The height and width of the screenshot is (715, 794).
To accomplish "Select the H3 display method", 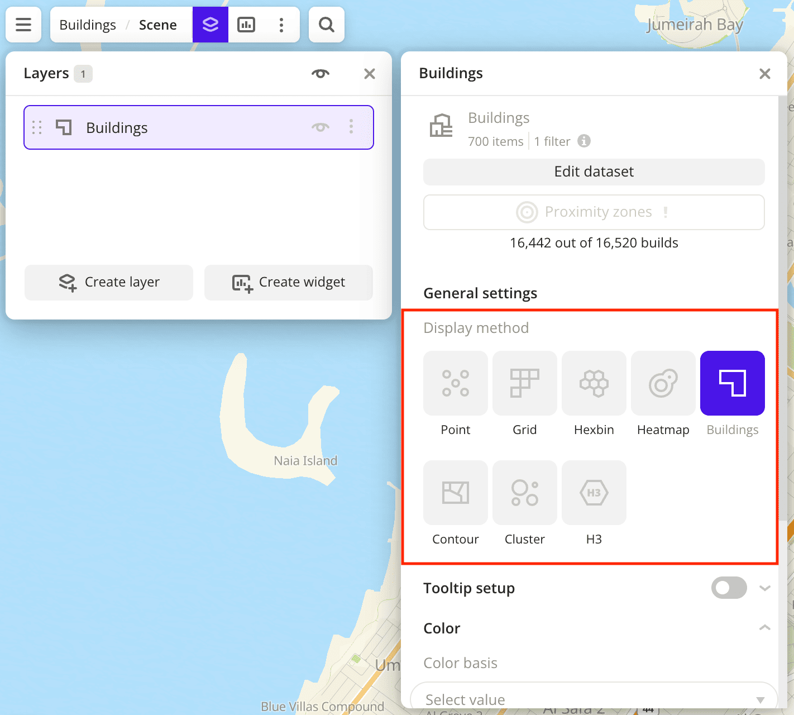I will click(x=594, y=493).
